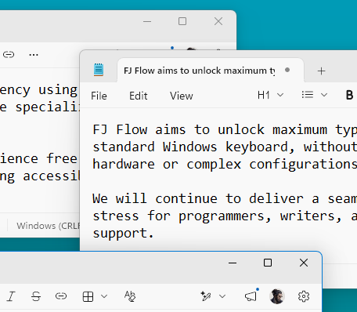Screen dimensions: 357x312
Task: Open the megaphone feedback notifications
Action: point(251,296)
